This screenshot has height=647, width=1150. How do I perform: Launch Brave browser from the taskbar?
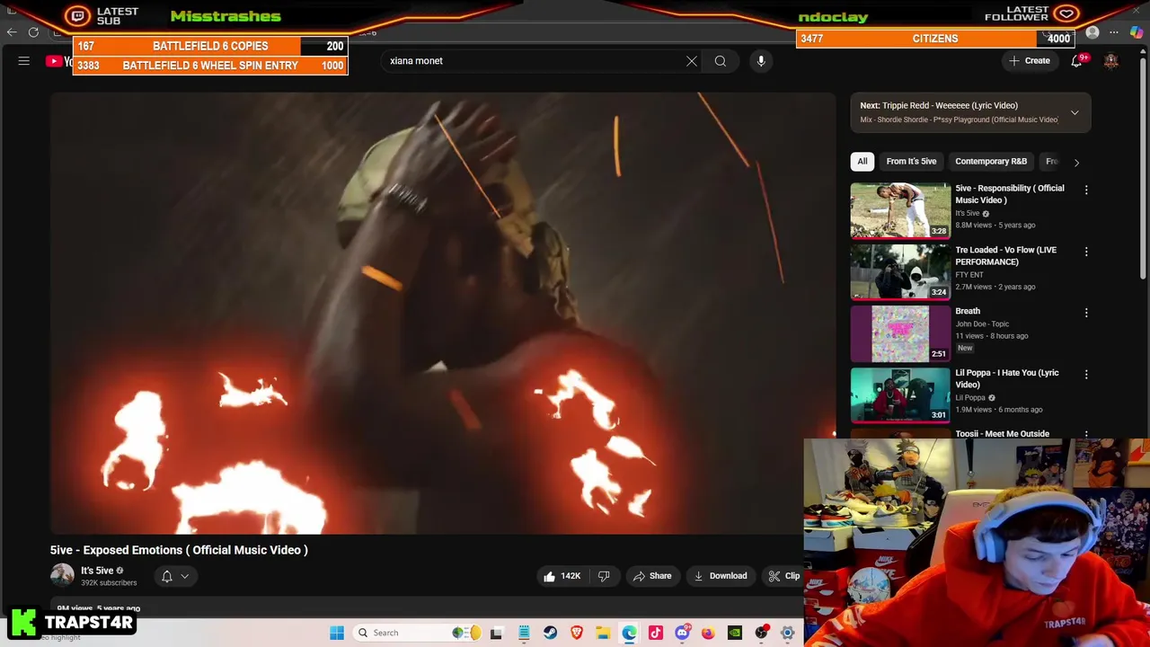577,633
